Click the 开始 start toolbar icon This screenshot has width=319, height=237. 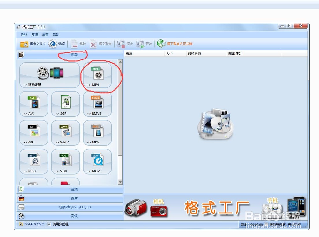(x=140, y=44)
